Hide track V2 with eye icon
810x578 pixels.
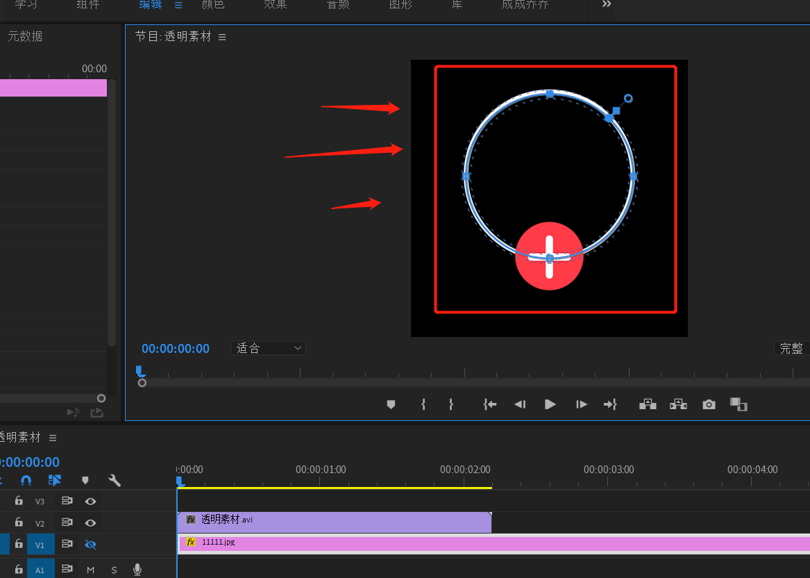90,523
